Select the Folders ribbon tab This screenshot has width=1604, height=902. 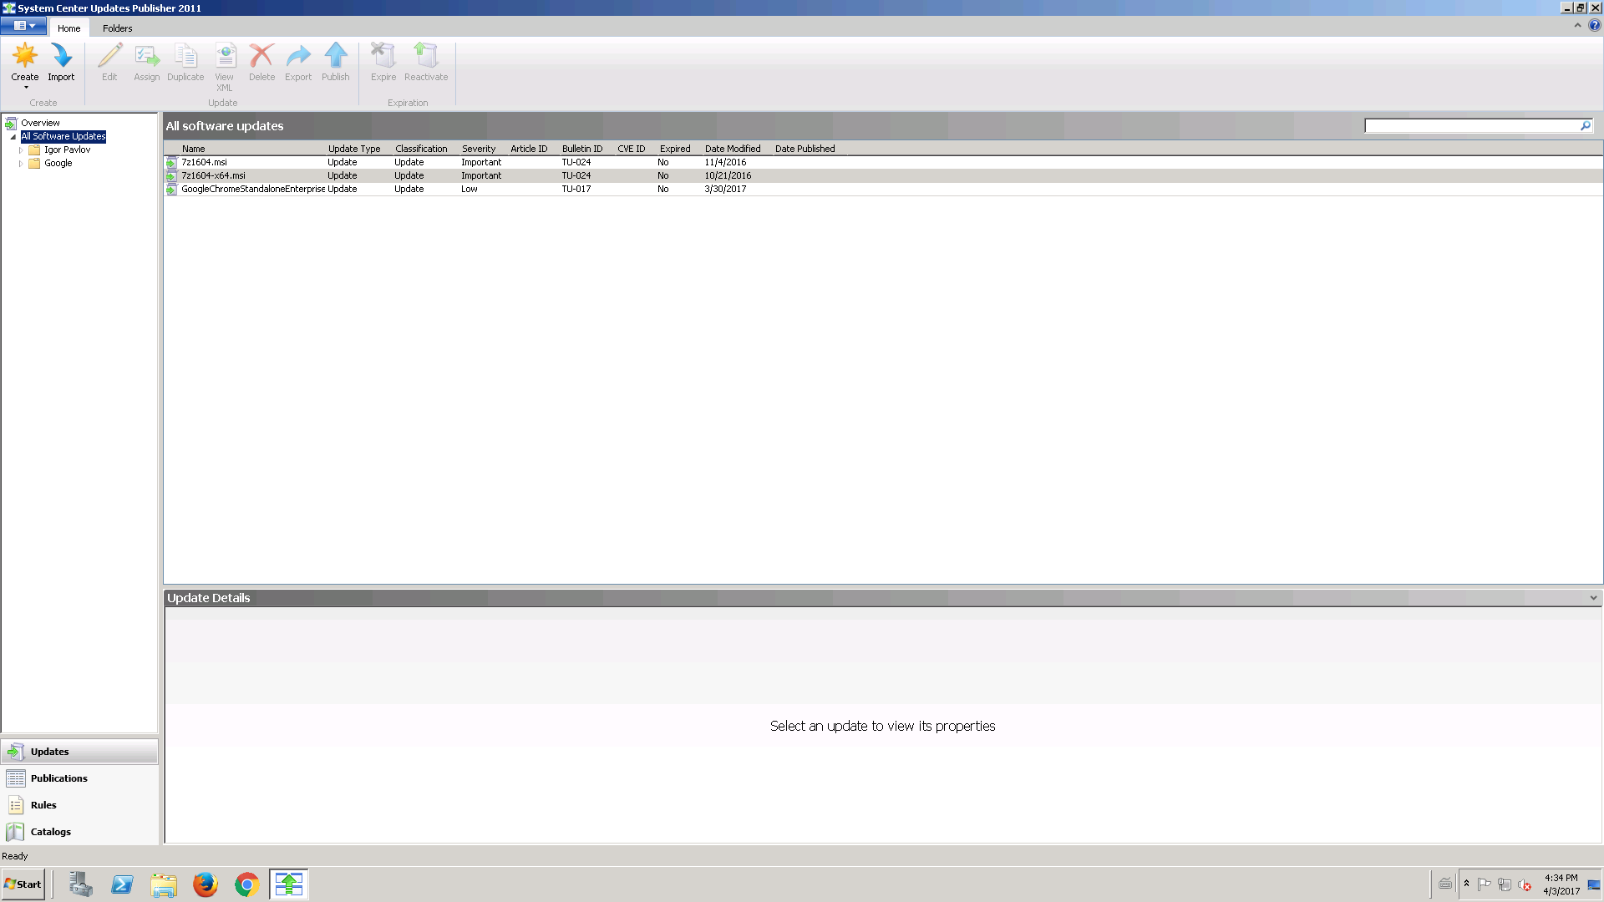click(x=117, y=28)
